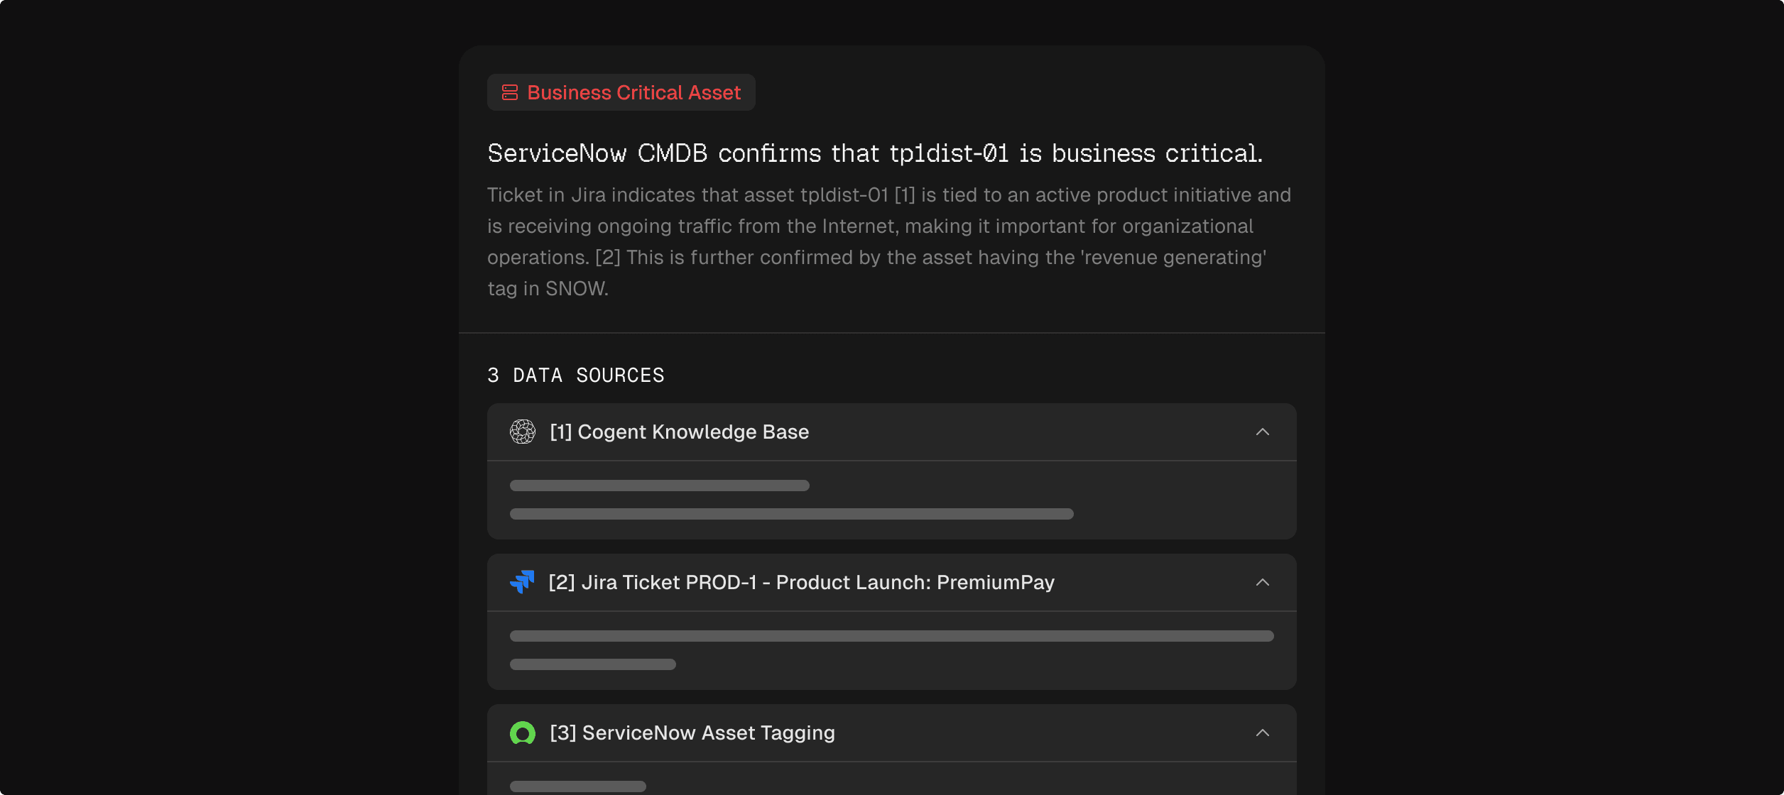The width and height of the screenshot is (1784, 795).
Task: Click the '[3] ServiceNow Asset Tagging' title
Action: 692,733
